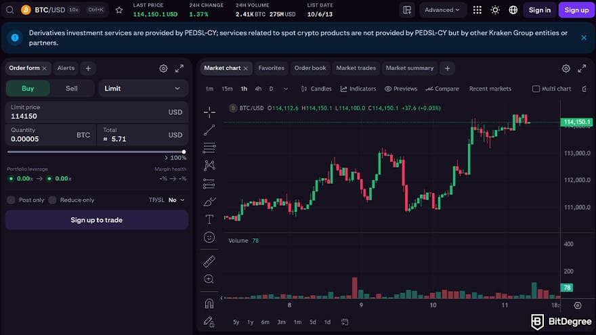Click the Sign in button

(x=539, y=10)
